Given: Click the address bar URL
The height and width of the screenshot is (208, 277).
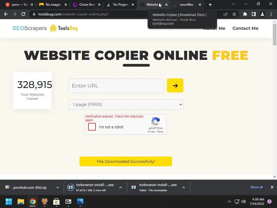Looking at the screenshot, I should coord(73,14).
